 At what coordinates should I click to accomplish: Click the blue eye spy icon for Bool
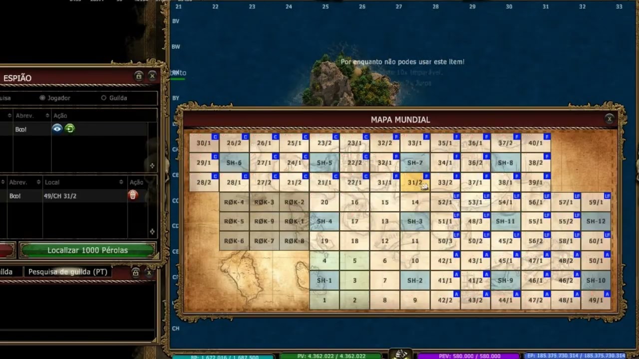pos(57,129)
